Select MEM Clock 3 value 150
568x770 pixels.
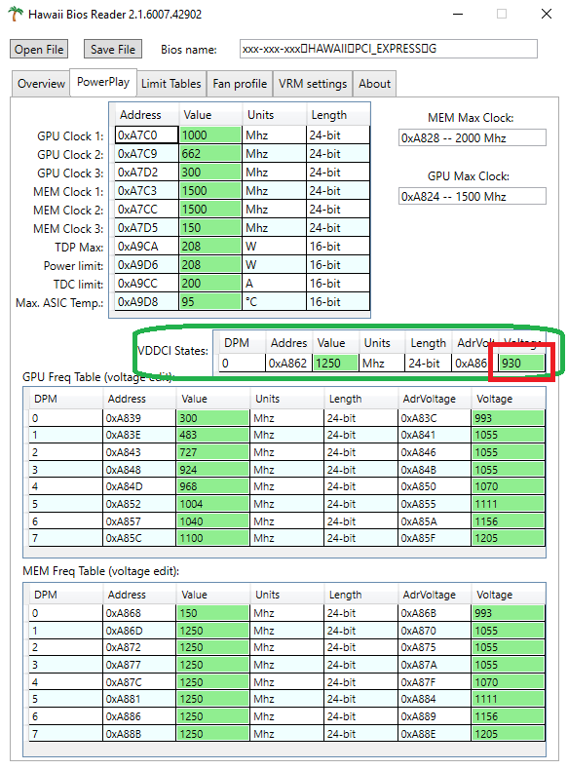tap(210, 228)
